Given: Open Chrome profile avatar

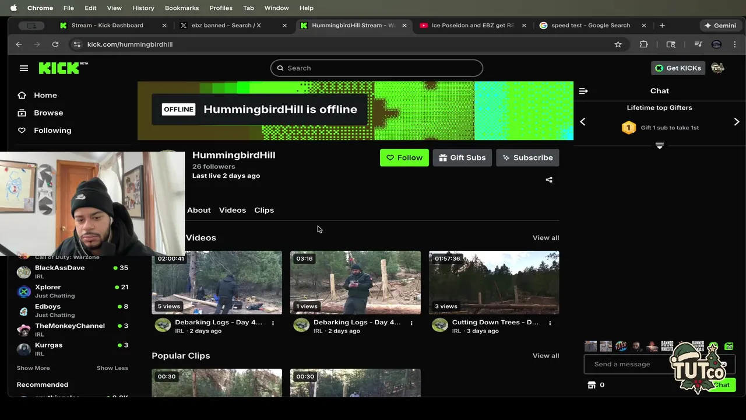Looking at the screenshot, I should [716, 44].
